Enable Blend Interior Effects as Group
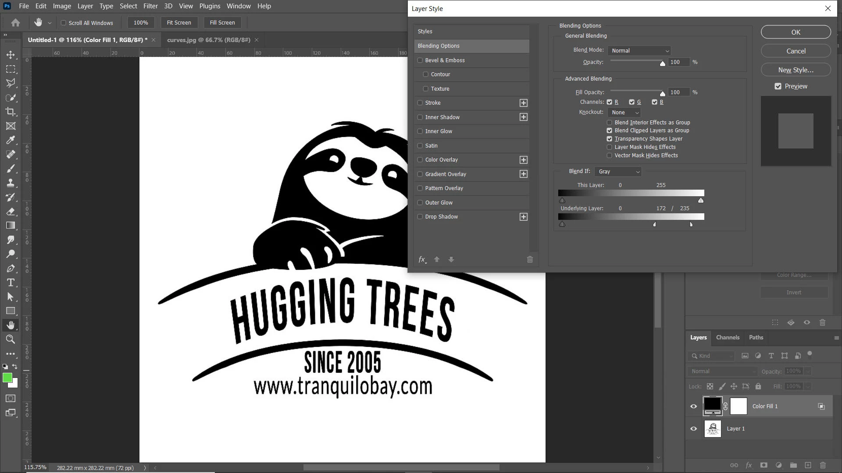The width and height of the screenshot is (842, 473). [x=609, y=123]
